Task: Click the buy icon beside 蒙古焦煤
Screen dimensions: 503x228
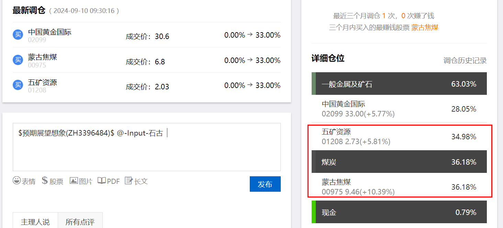Action: (x=18, y=60)
